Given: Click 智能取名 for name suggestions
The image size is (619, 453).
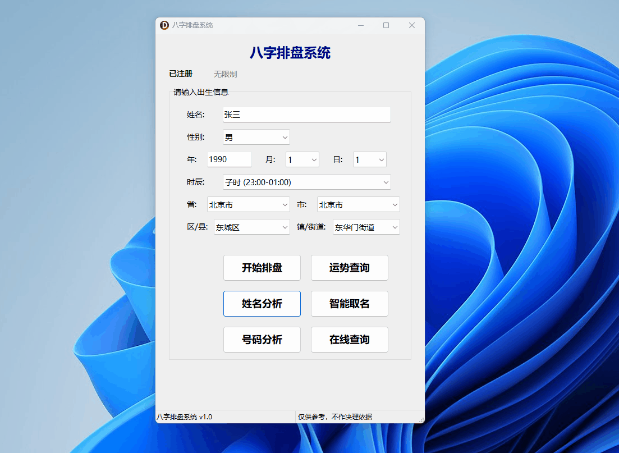Looking at the screenshot, I should 349,304.
